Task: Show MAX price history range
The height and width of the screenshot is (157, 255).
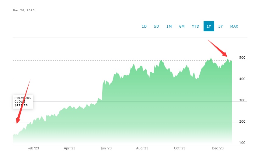Action: (234, 26)
